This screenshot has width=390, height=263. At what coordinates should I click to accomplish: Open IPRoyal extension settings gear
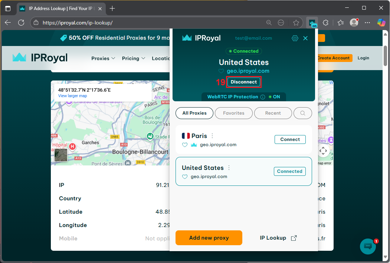(295, 38)
